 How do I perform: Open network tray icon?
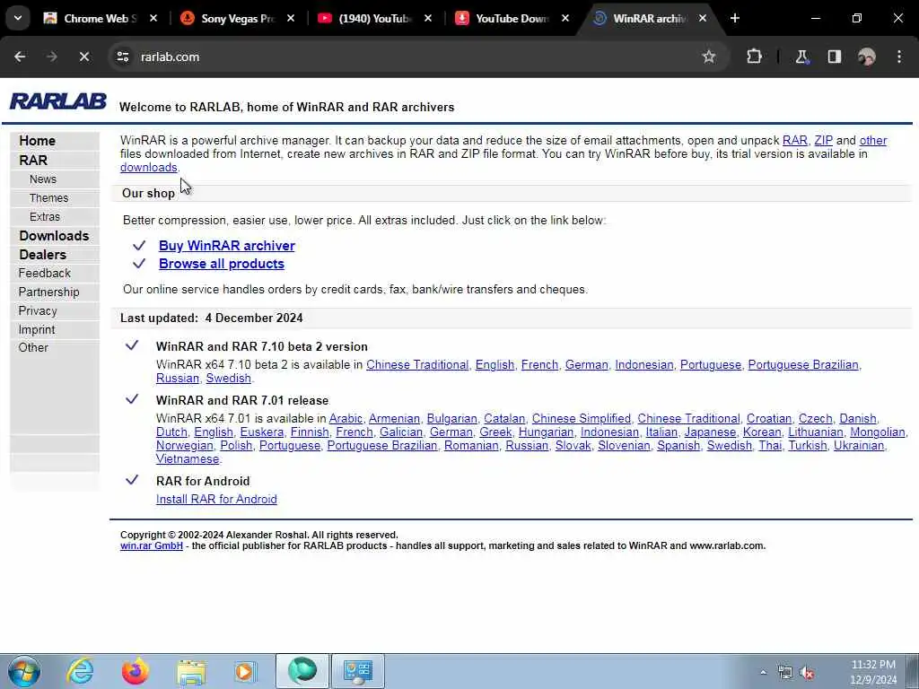[x=784, y=673]
